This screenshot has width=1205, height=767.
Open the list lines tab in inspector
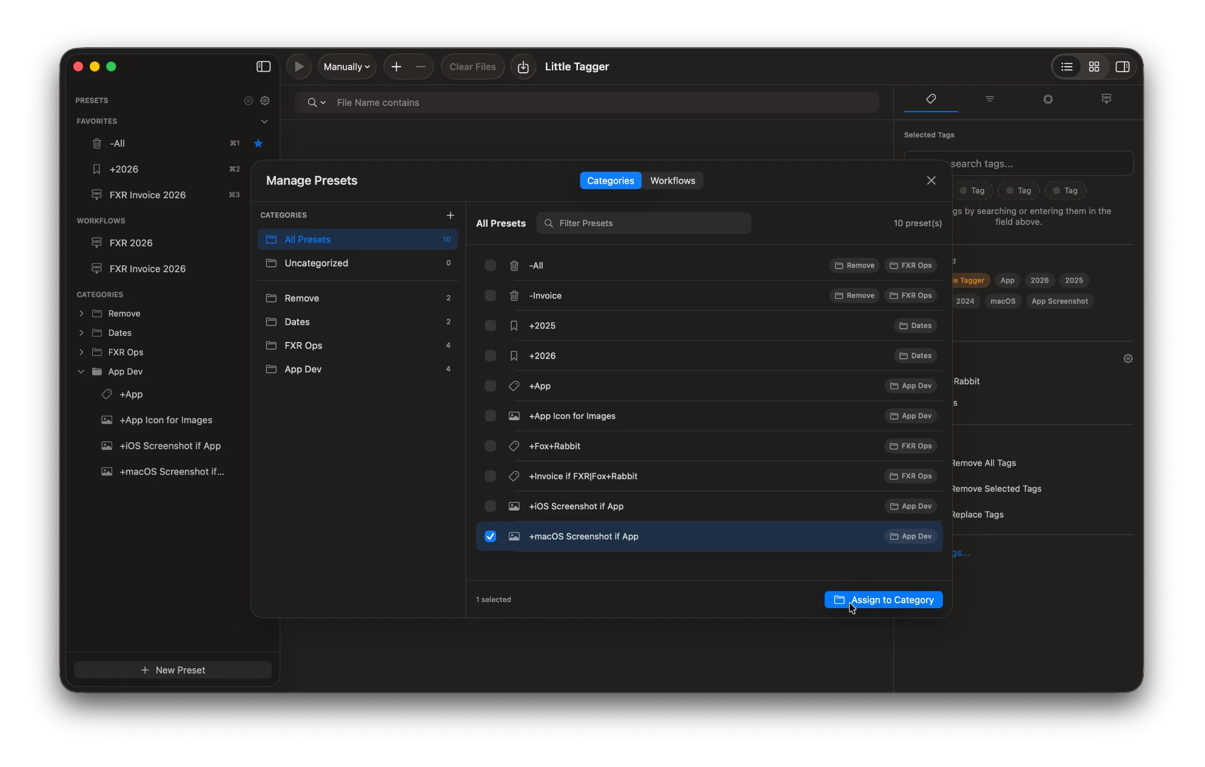coord(990,99)
